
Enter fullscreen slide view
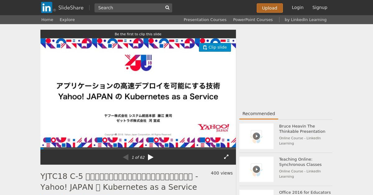[226, 157]
